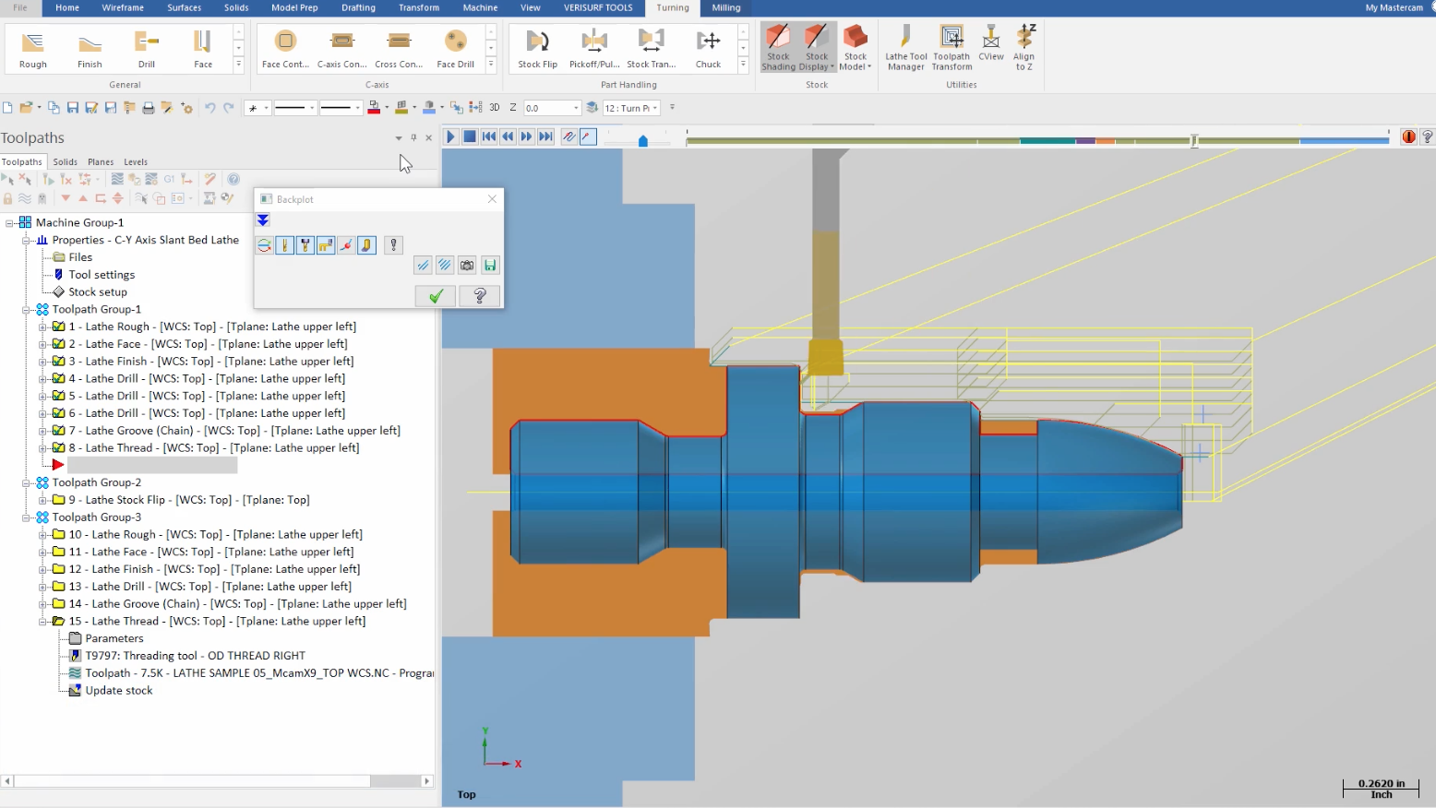1436x808 pixels.
Task: Click Align to Z utility
Action: click(x=1024, y=48)
